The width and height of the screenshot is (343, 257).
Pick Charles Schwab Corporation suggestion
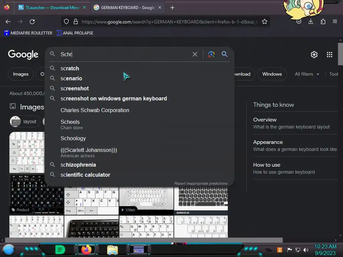[x=139, y=110]
